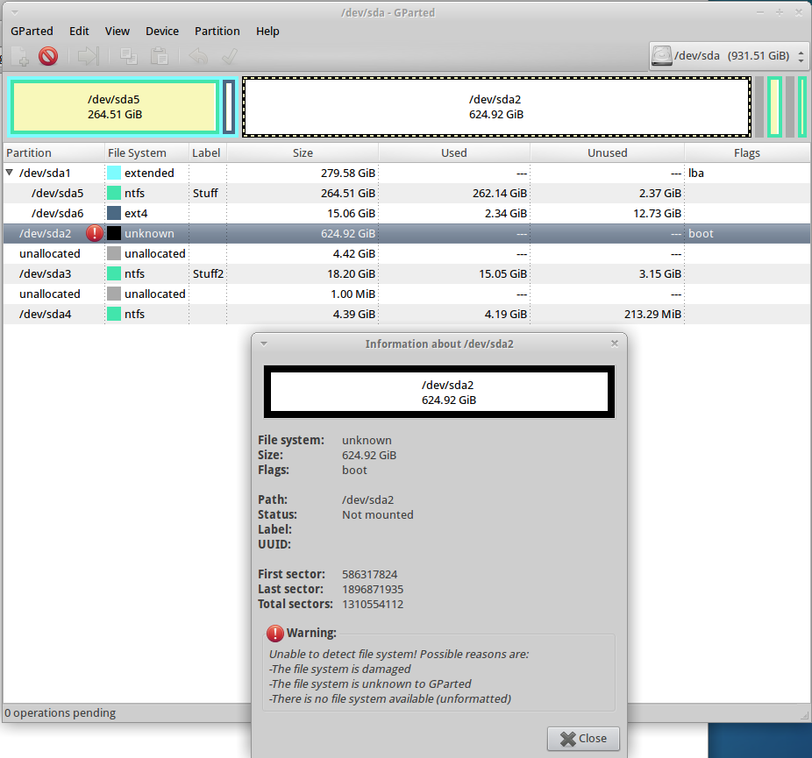Click the red Delete partition icon

click(48, 56)
